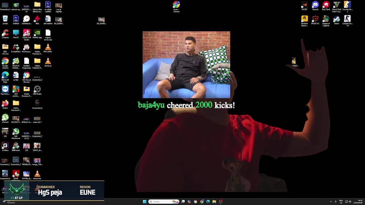The height and width of the screenshot is (205, 365).
Task: Focus the taskbar Search box
Action: click(x=164, y=202)
